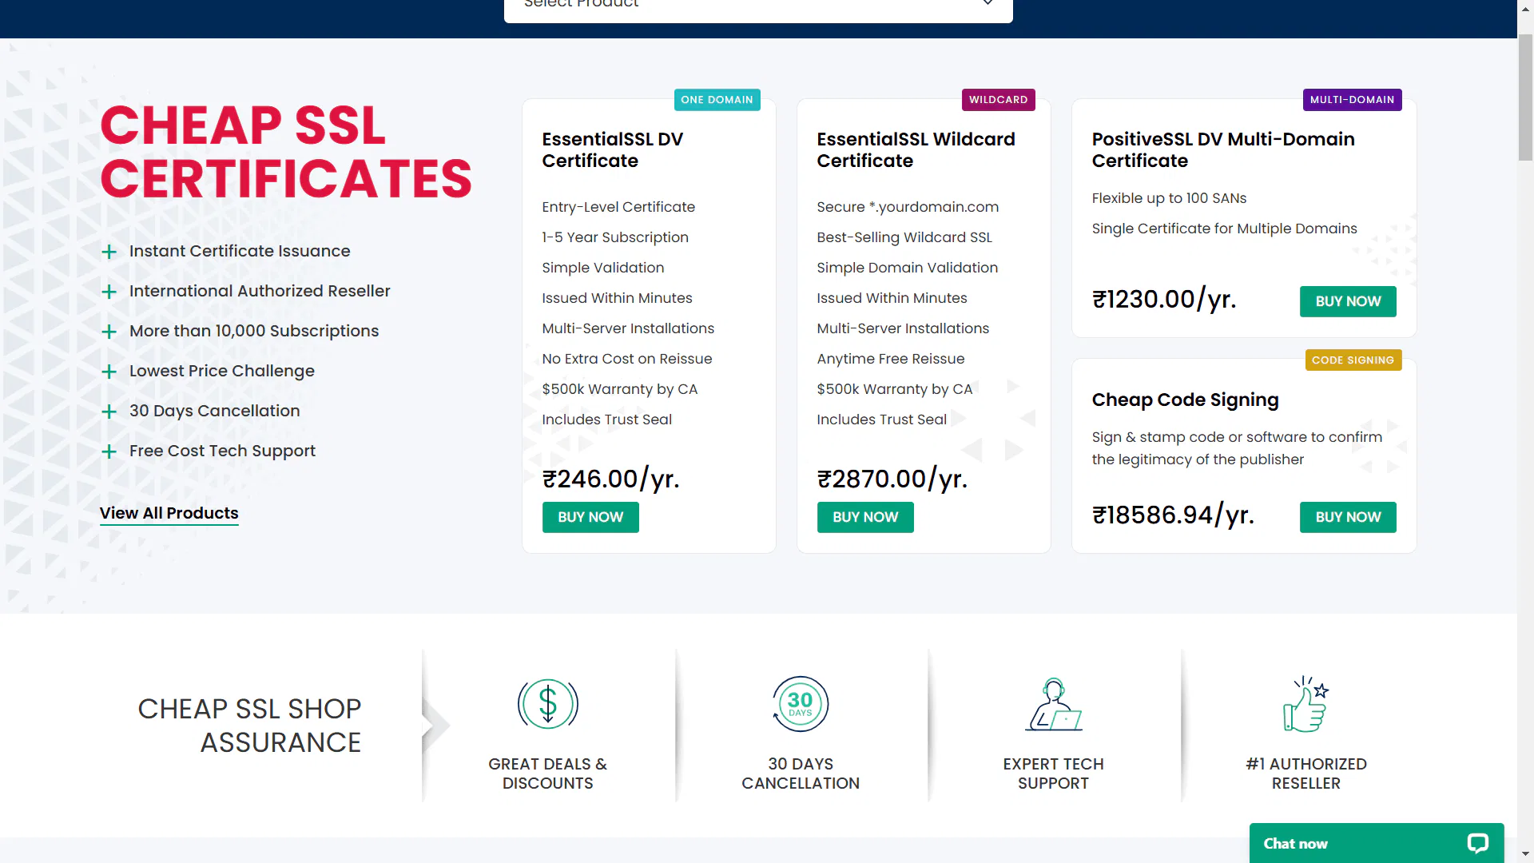The width and height of the screenshot is (1534, 863).
Task: Click plus icon beside Lowest Price Challenge
Action: (x=109, y=372)
